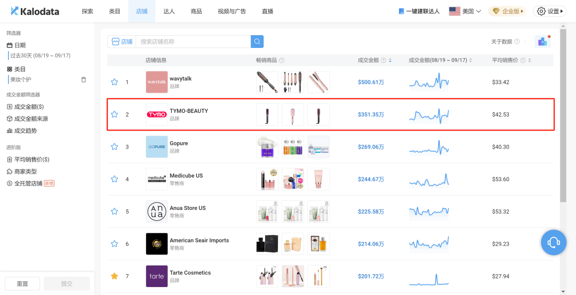This screenshot has height=295, width=576.
Task: Open the 视频与广告 tab
Action: coord(231,11)
